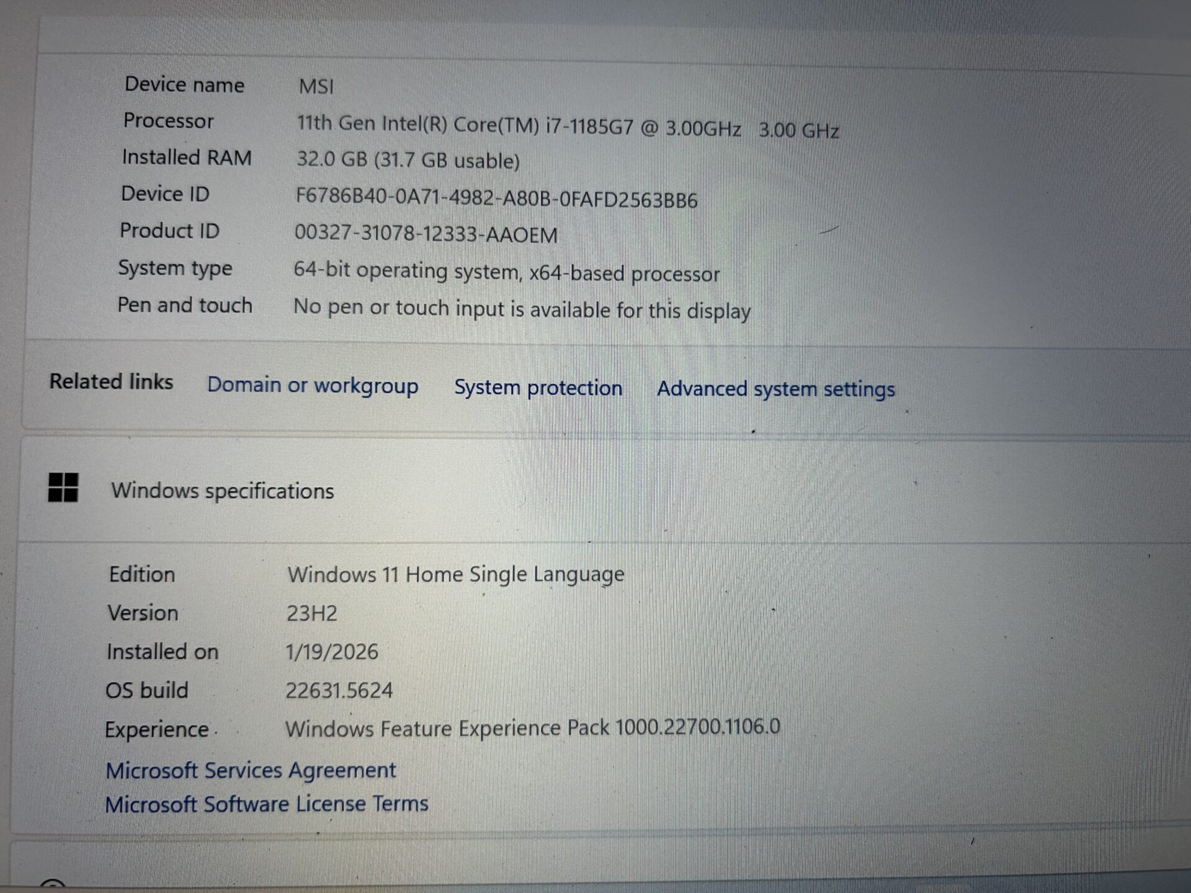The height and width of the screenshot is (893, 1191).
Task: Open Microsoft Software License Terms link
Action: pyautogui.click(x=267, y=804)
